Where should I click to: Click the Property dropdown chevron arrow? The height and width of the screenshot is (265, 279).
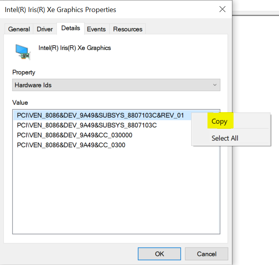click(x=215, y=85)
